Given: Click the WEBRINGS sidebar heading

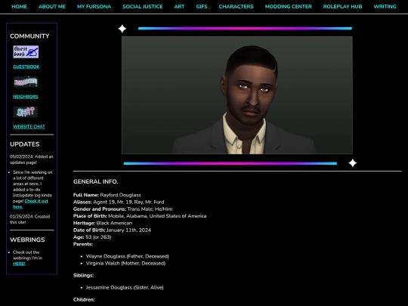Looking at the screenshot, I should click(27, 240).
